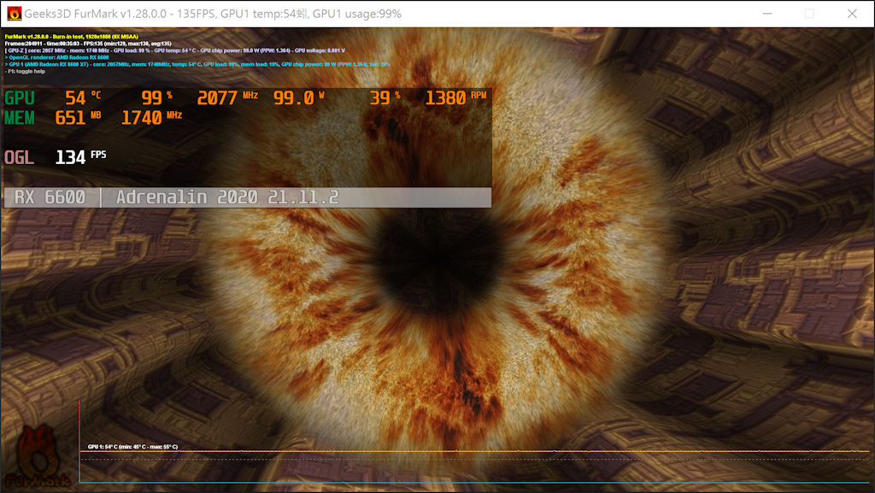Click the "OpenGL renderer: AMD Radeon RX 6600" line
This screenshot has height=493, width=875.
click(57, 57)
